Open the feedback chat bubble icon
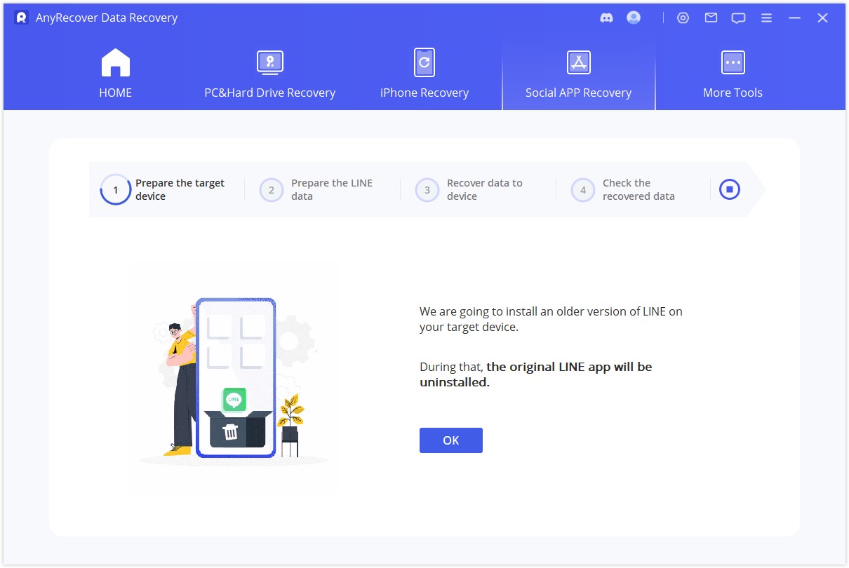The width and height of the screenshot is (849, 568). 738,18
